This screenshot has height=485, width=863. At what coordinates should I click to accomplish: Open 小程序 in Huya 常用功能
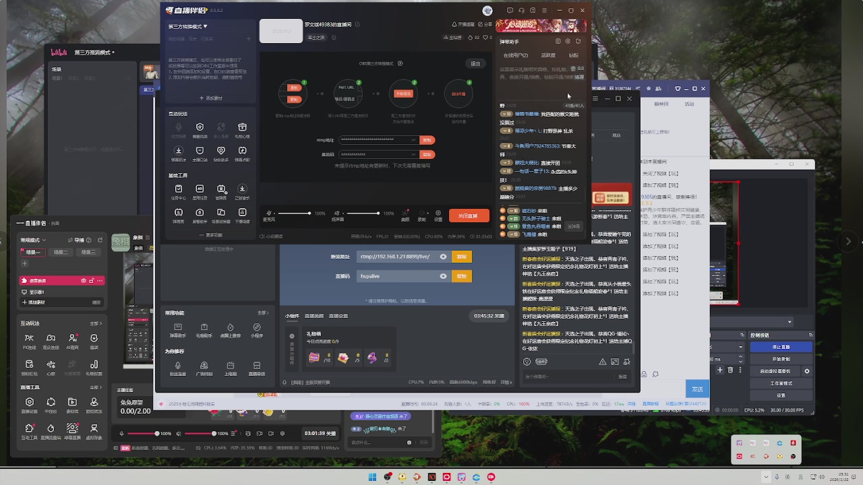256,330
